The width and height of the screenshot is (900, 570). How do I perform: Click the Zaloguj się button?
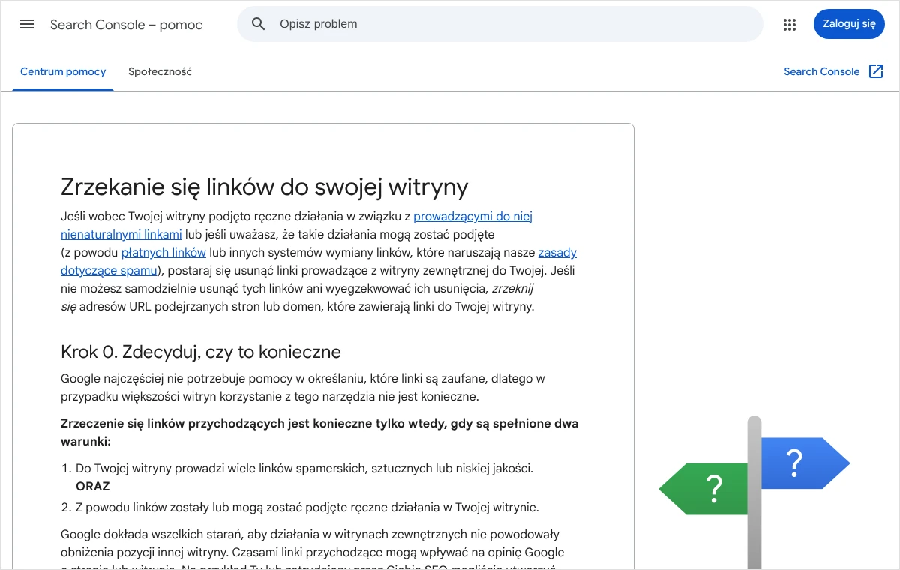tap(849, 24)
